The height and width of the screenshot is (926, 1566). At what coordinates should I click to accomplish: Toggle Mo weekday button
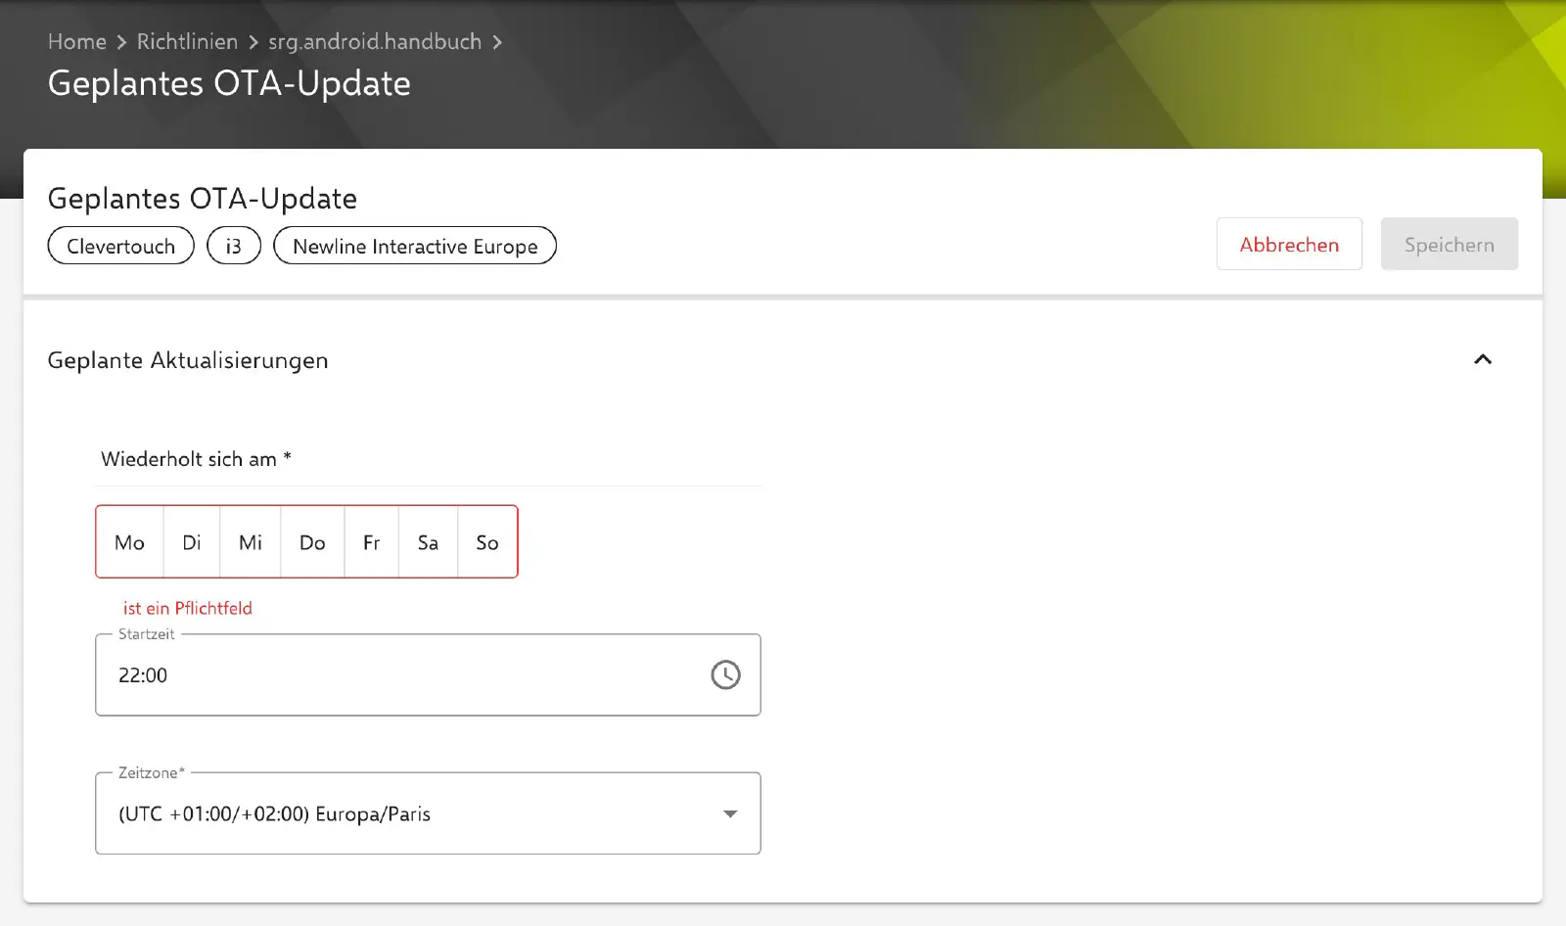[x=129, y=542]
